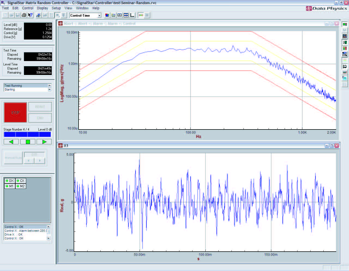Select 'Drive X : OK' log line
The height and width of the screenshot is (271, 349).
pyautogui.click(x=25, y=234)
